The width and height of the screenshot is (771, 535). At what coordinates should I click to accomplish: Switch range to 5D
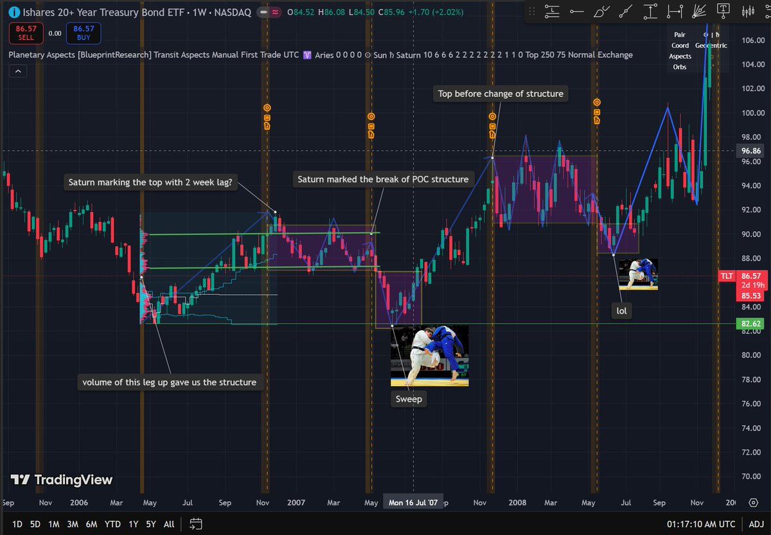(35, 524)
